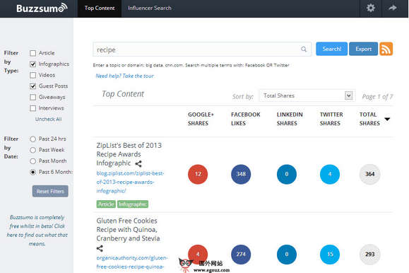The image size is (409, 273).
Task: Tick the Giveaways checkbox
Action: coord(33,97)
